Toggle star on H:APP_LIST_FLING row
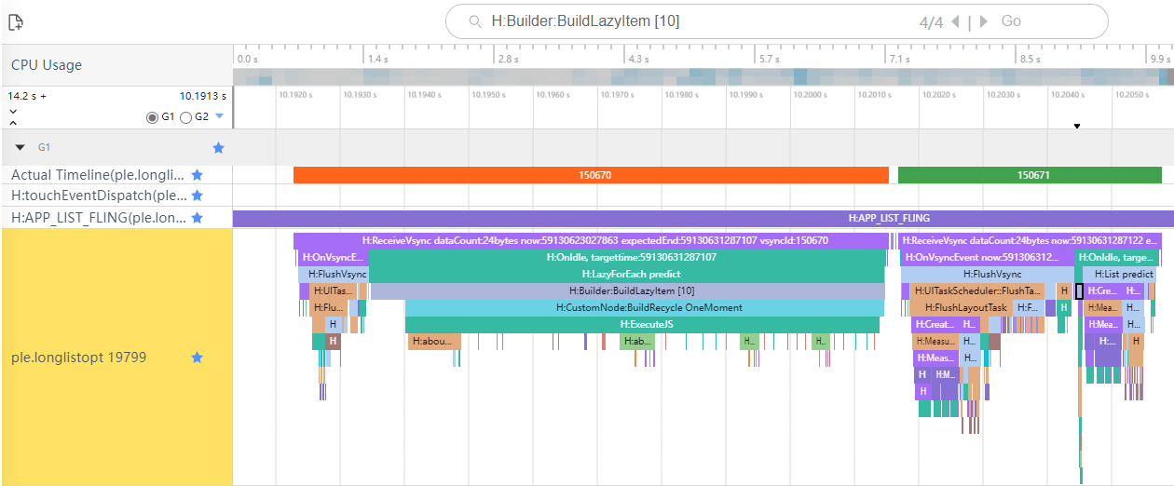This screenshot has width=1174, height=486. 197,217
